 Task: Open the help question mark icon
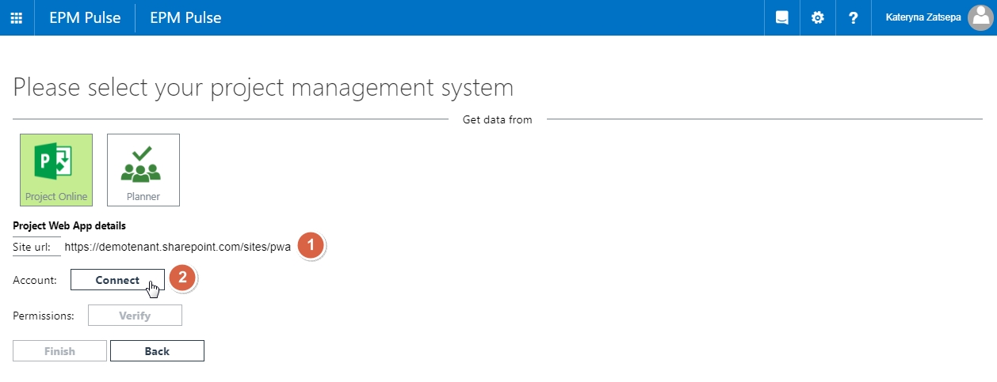(x=853, y=17)
